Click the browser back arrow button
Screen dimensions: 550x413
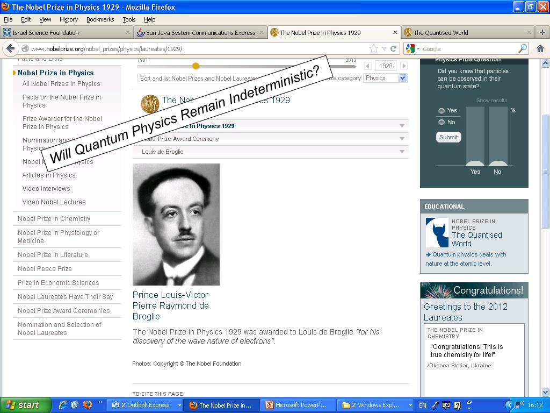coord(11,48)
